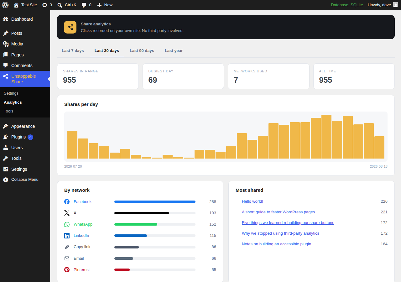This screenshot has height=282, width=401.
Task: Click the Pages icon in sidebar
Action: [x=6, y=55]
